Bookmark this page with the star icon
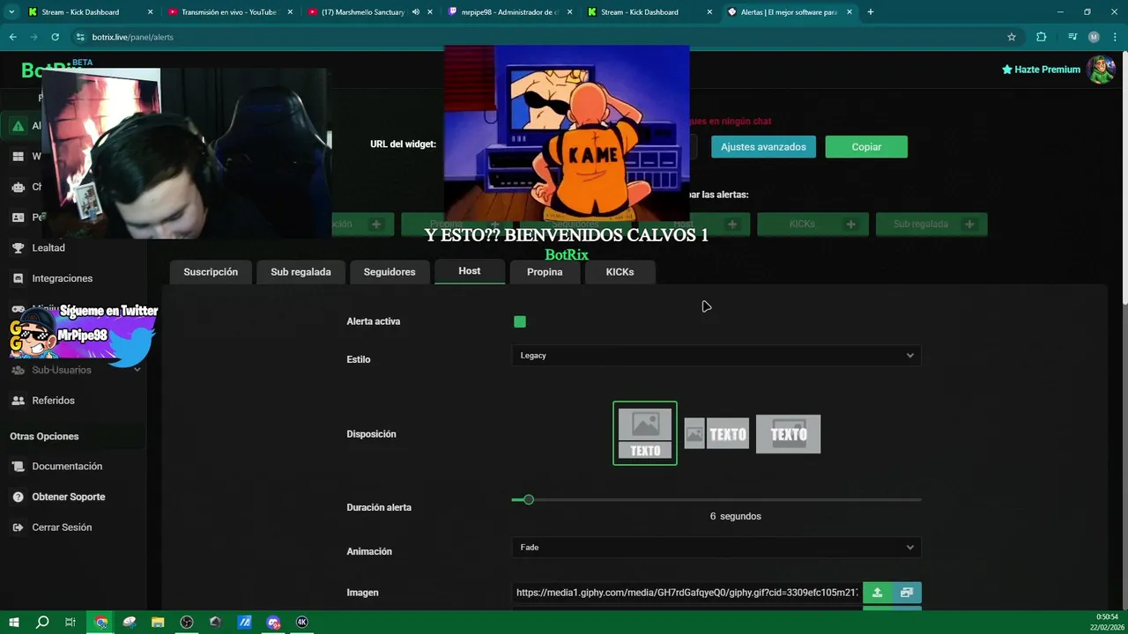This screenshot has width=1128, height=634. [x=1012, y=37]
